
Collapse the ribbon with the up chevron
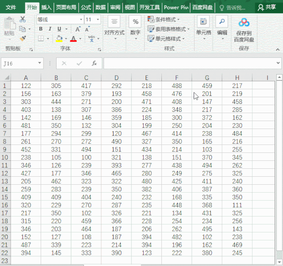pos(278,49)
